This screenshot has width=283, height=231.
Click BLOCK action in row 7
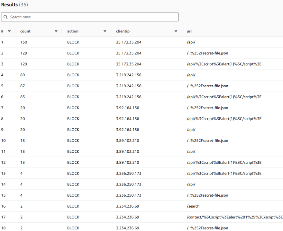coord(73,107)
